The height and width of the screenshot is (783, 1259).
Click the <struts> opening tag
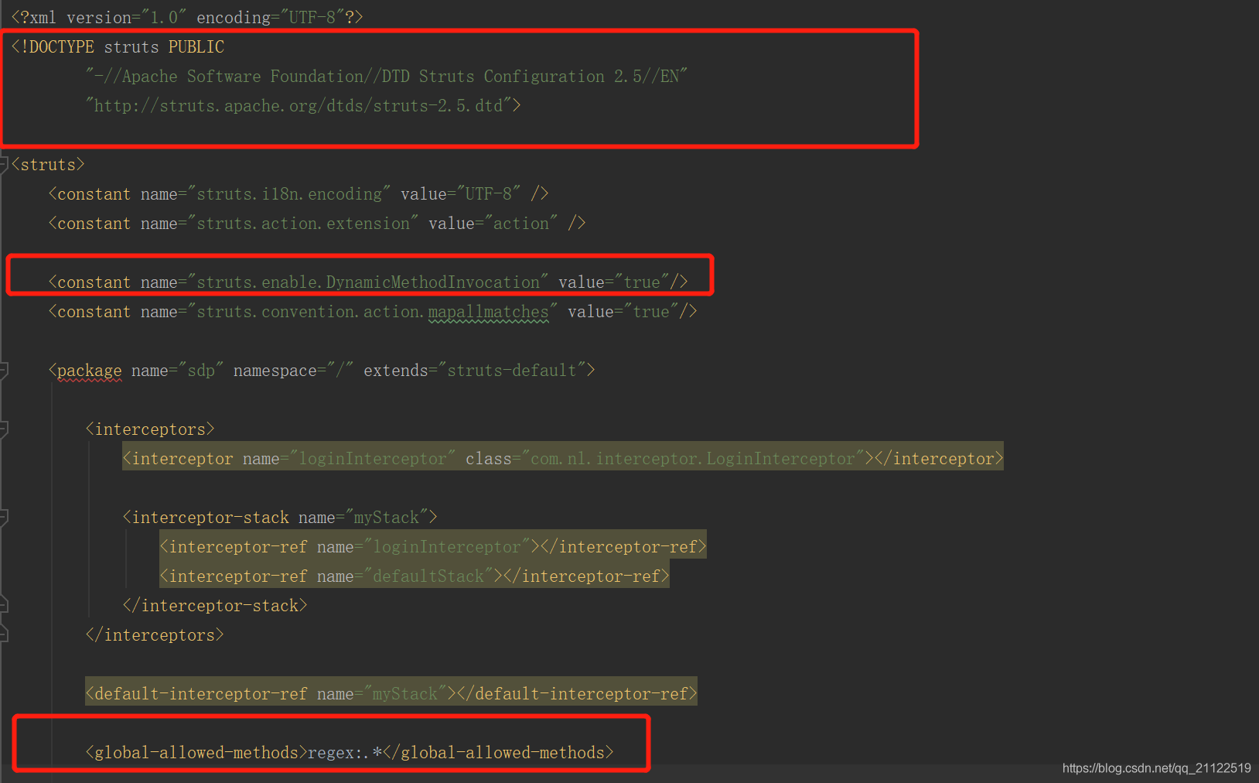(x=48, y=164)
